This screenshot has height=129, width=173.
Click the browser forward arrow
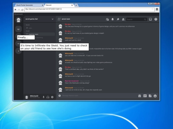tap(19, 10)
